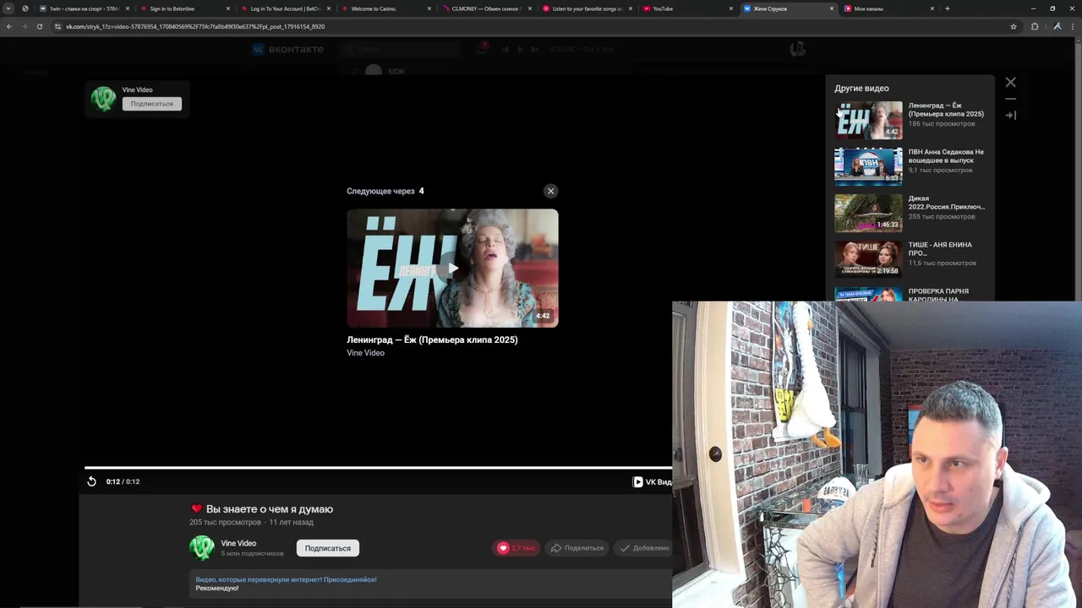This screenshot has width=1082, height=608.
Task: Click the ПВН Анна Седакова video title
Action: (946, 156)
